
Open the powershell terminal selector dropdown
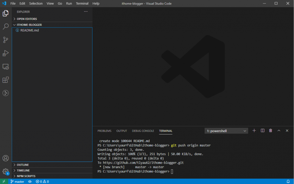[x=226, y=131]
